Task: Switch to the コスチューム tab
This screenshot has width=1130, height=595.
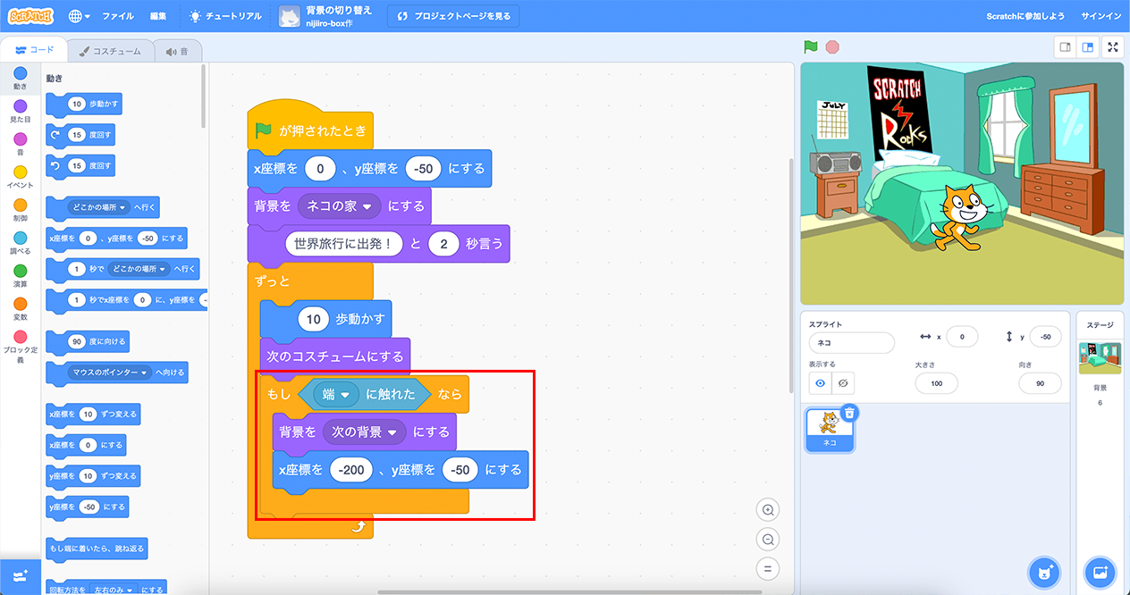Action: point(110,52)
